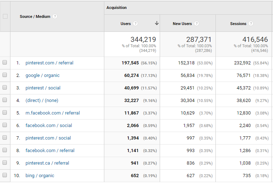The image size is (273, 185).
Task: Open the m.facebook.com / referral link
Action: (x=53, y=113)
